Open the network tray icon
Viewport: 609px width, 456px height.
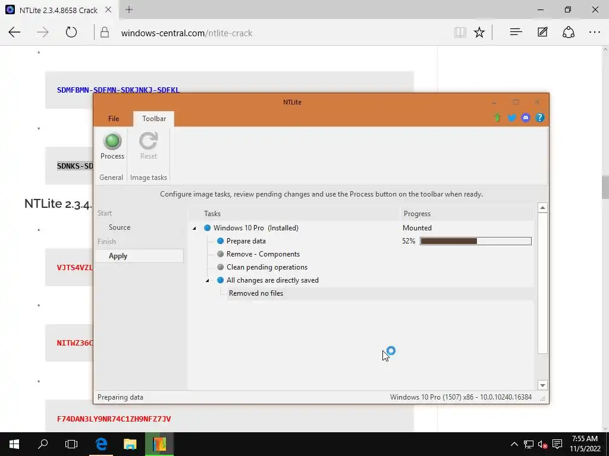[x=528, y=444]
